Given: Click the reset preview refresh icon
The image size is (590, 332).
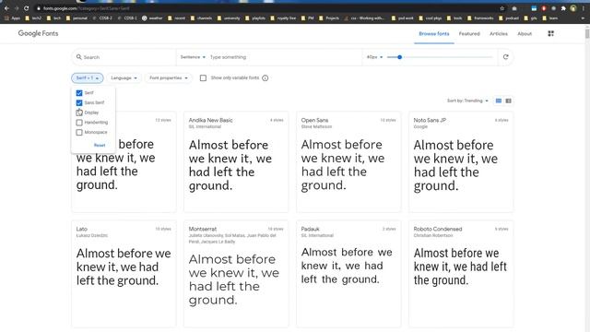Looking at the screenshot, I should click(506, 57).
